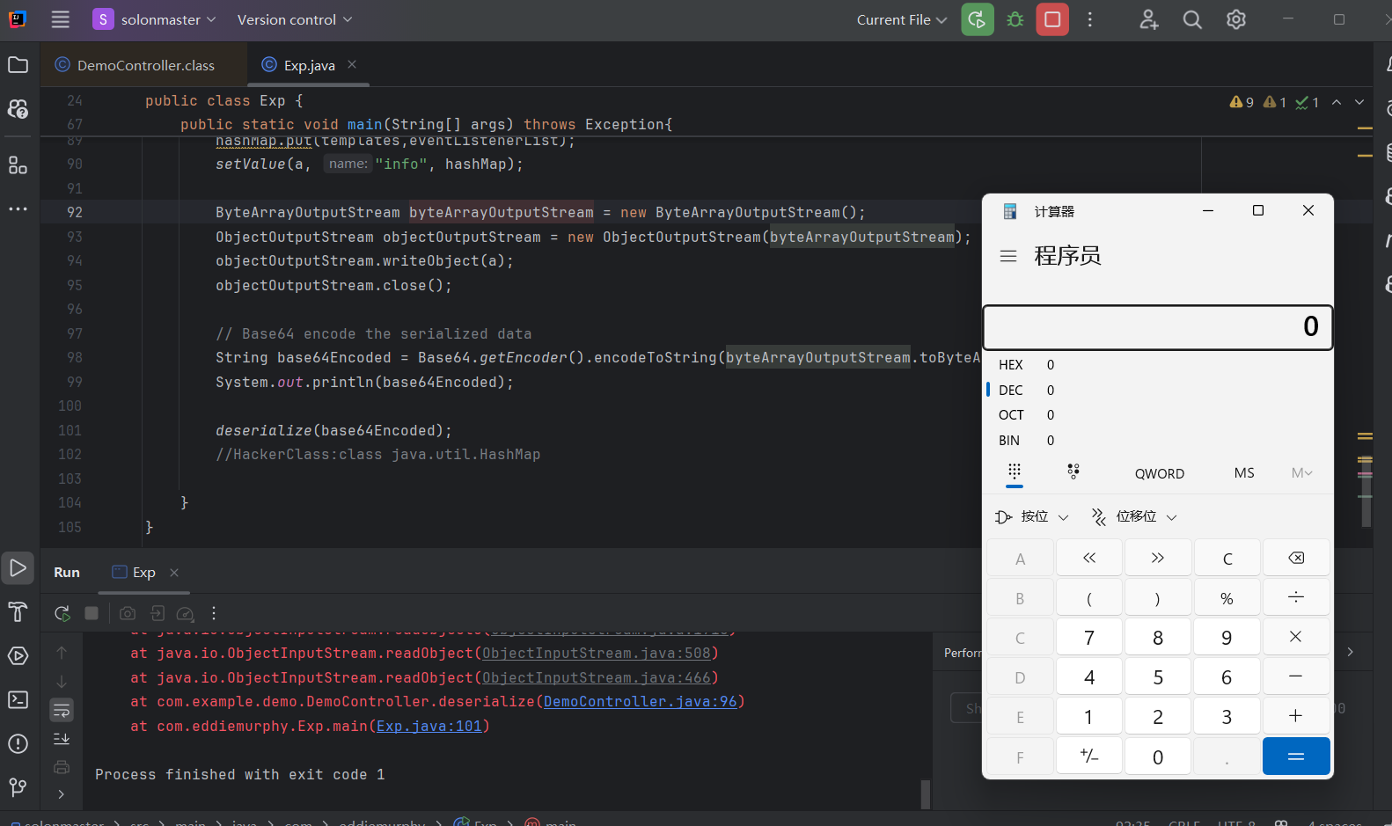
Task: Switch calculator to bit toggling keypad
Action: pyautogui.click(x=1073, y=471)
